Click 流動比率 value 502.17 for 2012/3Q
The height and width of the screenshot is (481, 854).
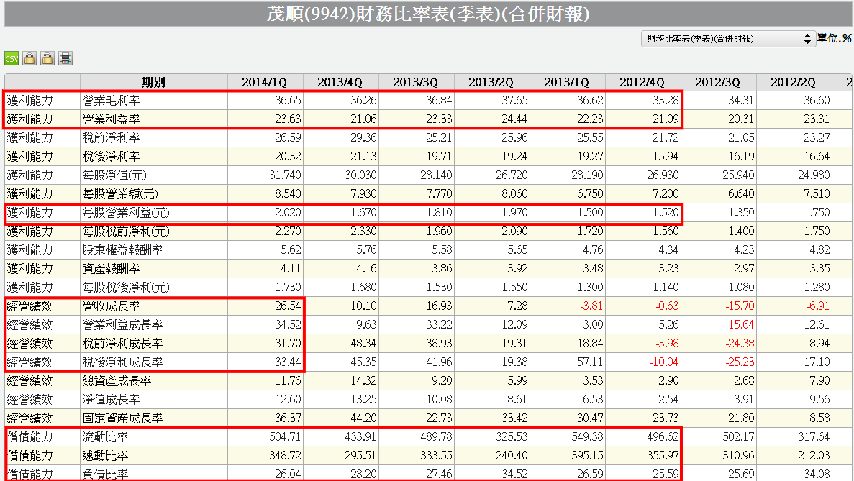tap(739, 436)
